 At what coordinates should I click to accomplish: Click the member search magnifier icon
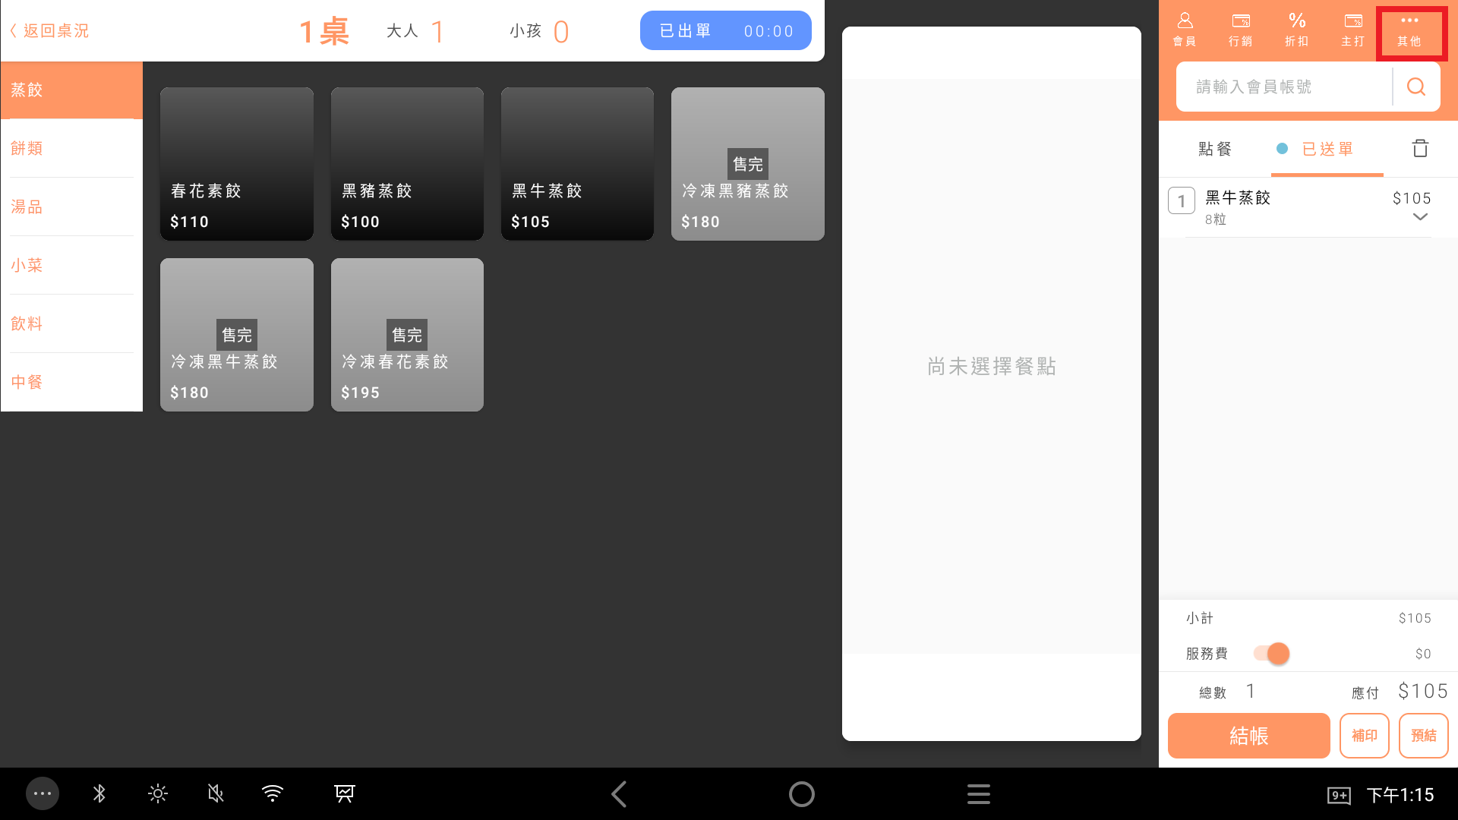[1416, 87]
